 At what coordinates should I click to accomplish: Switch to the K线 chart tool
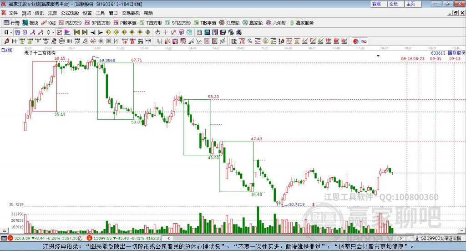click(x=48, y=23)
